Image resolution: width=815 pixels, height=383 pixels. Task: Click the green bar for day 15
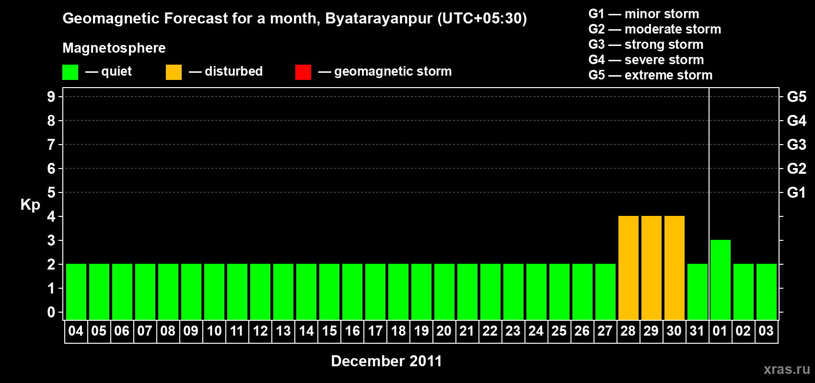[x=329, y=292]
